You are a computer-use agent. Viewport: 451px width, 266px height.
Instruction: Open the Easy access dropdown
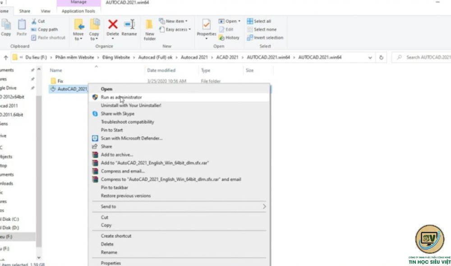point(175,29)
